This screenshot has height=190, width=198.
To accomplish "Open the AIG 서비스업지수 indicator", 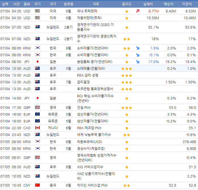I will click(90, 167).
